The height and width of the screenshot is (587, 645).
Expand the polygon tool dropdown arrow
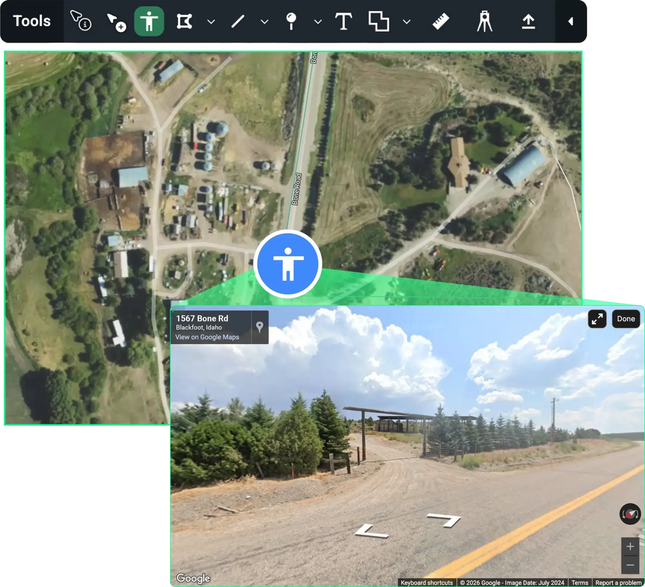pyautogui.click(x=211, y=22)
